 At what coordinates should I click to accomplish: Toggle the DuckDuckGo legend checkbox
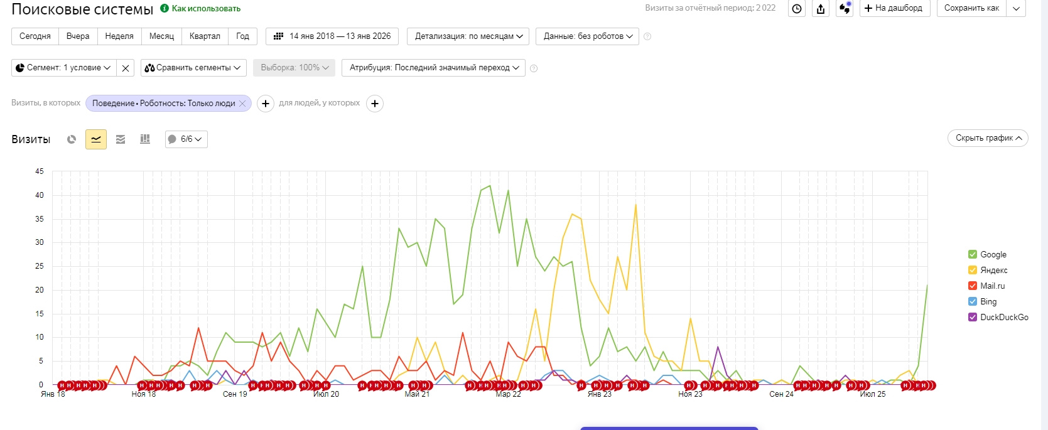(x=973, y=317)
